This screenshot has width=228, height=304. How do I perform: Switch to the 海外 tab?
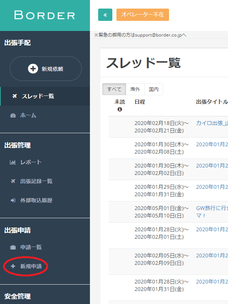[x=135, y=89]
